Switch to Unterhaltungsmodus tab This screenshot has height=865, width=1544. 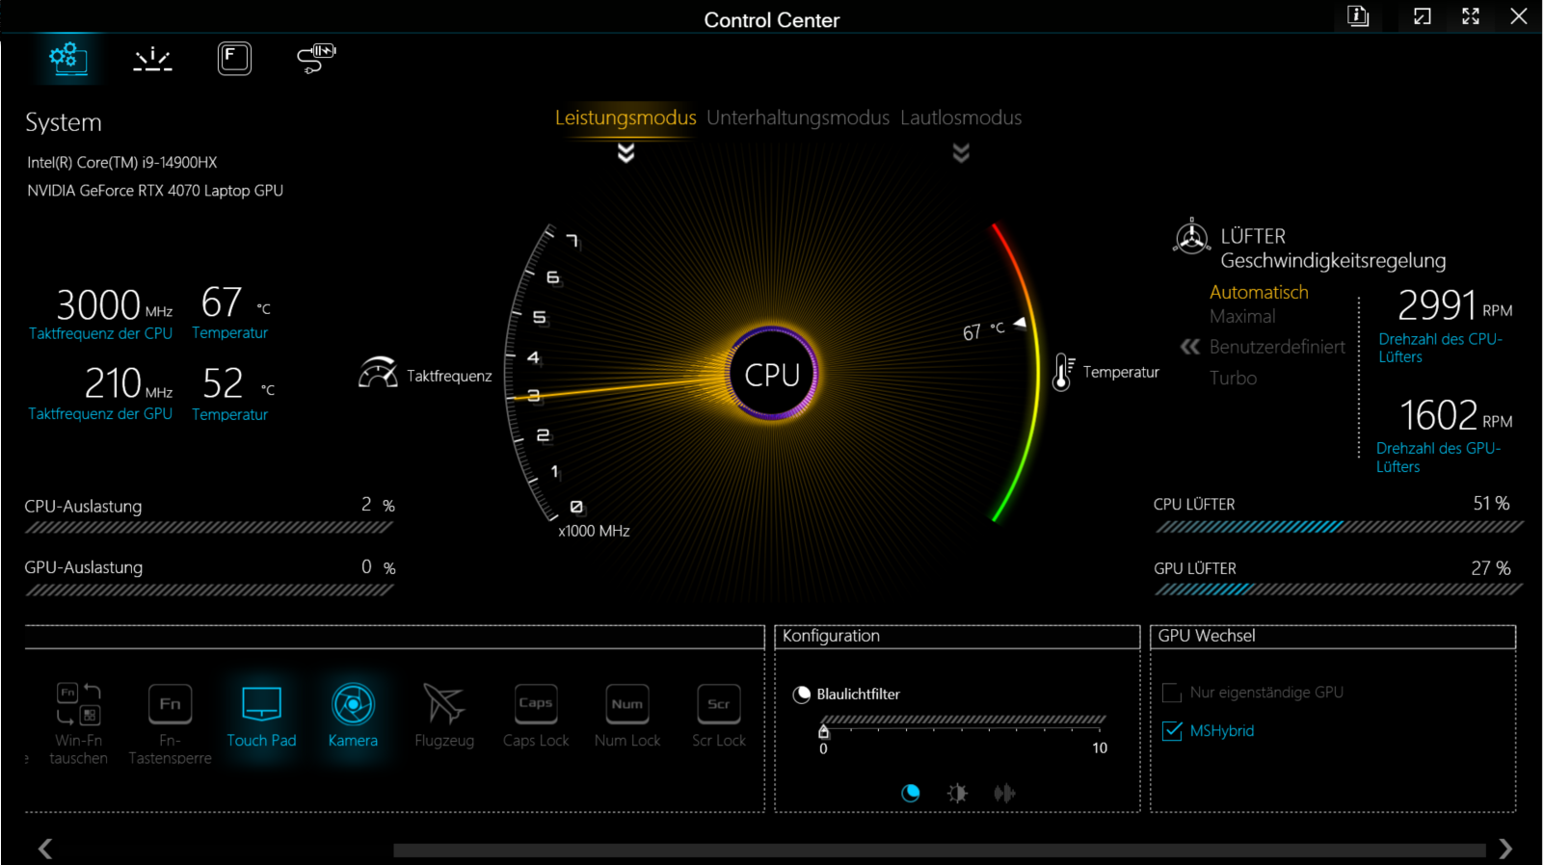click(x=797, y=118)
